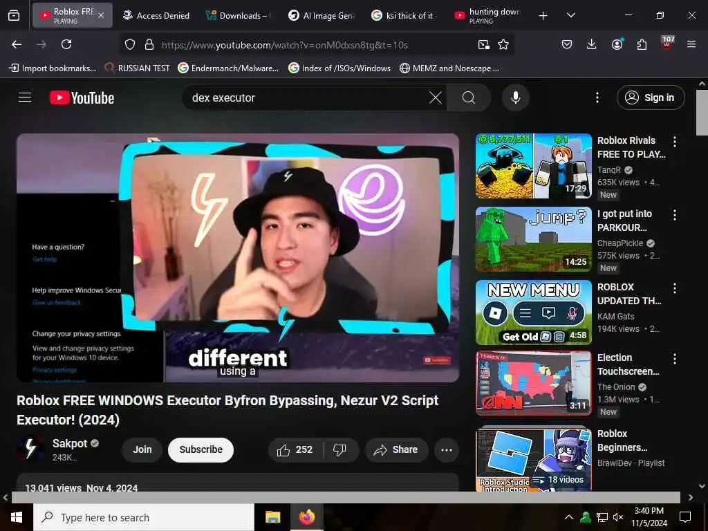The width and height of the screenshot is (708, 531).
Task: Join the Sakpot channel membership
Action: pyautogui.click(x=142, y=449)
